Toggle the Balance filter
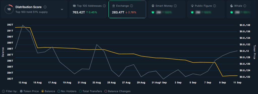The image size is (258, 94). (x=48, y=91)
